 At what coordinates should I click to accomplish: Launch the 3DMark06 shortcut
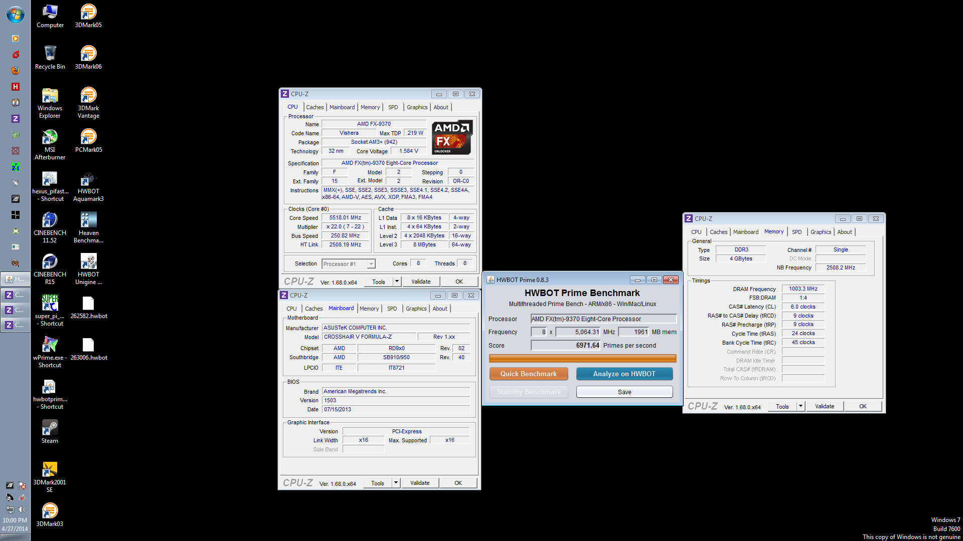click(88, 57)
